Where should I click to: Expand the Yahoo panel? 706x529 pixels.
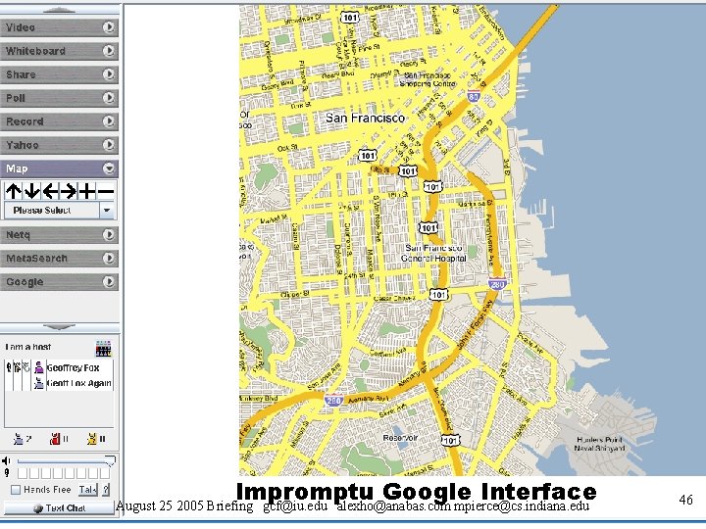[59, 145]
